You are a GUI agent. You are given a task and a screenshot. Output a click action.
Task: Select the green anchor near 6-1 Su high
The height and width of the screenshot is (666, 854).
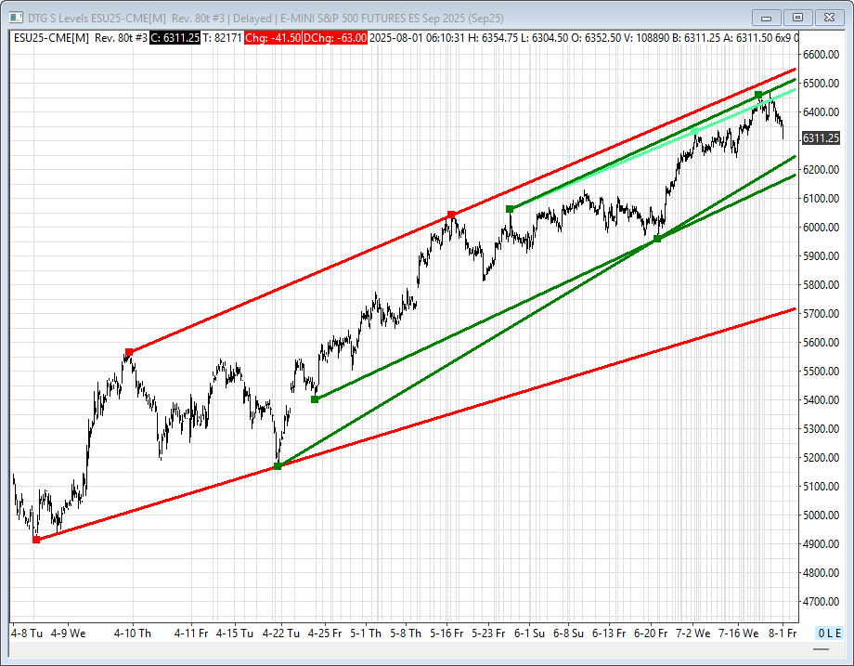(510, 209)
